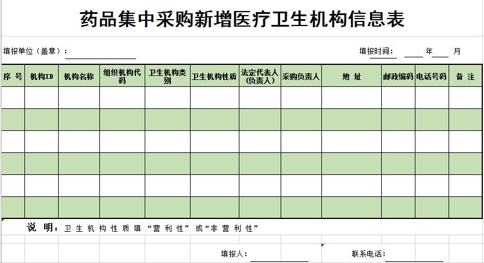The width and height of the screenshot is (484, 263).
Task: Click the 填报时间 label
Action: pos(377,51)
